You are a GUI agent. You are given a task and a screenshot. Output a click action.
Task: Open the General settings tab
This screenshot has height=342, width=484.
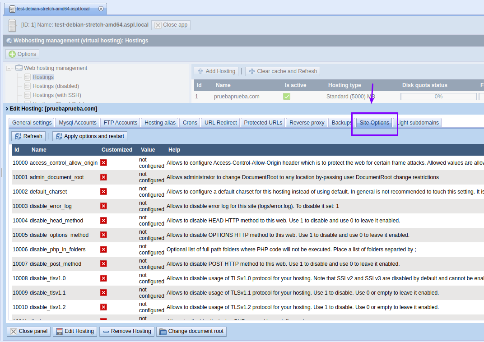[x=32, y=123]
